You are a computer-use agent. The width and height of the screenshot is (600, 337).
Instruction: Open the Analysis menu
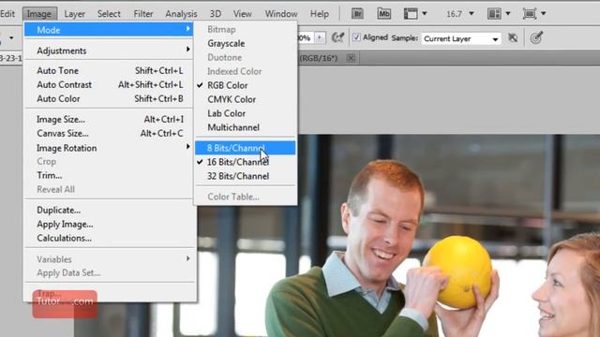coord(181,14)
